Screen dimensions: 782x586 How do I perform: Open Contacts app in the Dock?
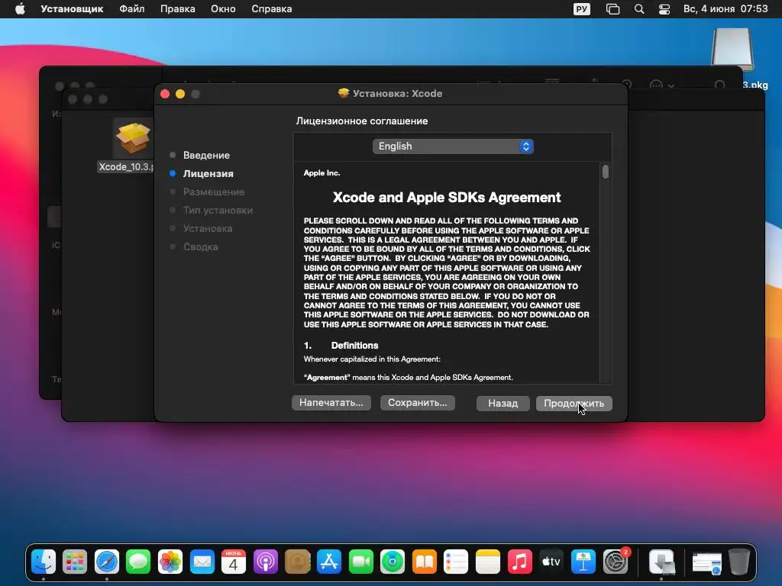pos(297,562)
